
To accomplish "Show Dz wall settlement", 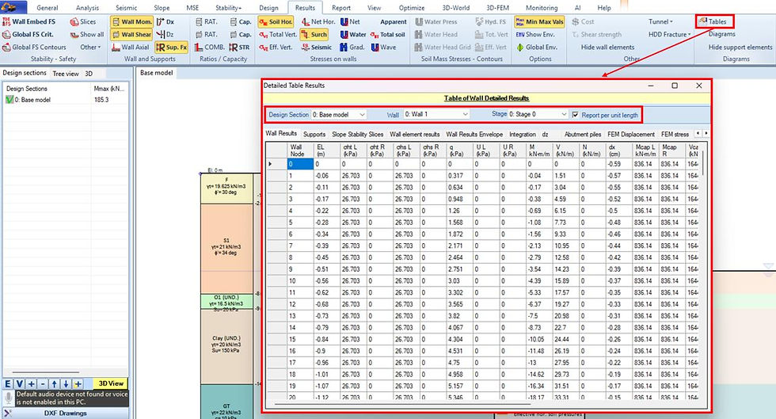I will (x=165, y=35).
